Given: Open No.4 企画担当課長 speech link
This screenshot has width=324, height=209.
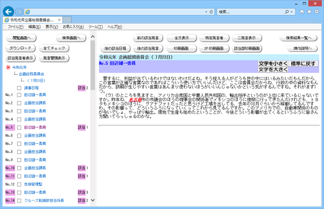Looking at the screenshot, I should click(35, 119).
